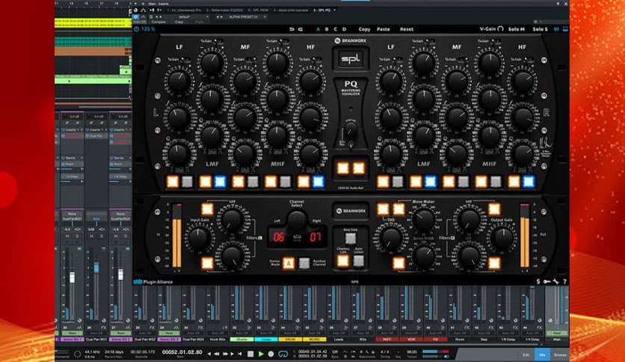Click the Brainworx logo at the top of the EQ
This screenshot has height=362, width=625.
(351, 40)
